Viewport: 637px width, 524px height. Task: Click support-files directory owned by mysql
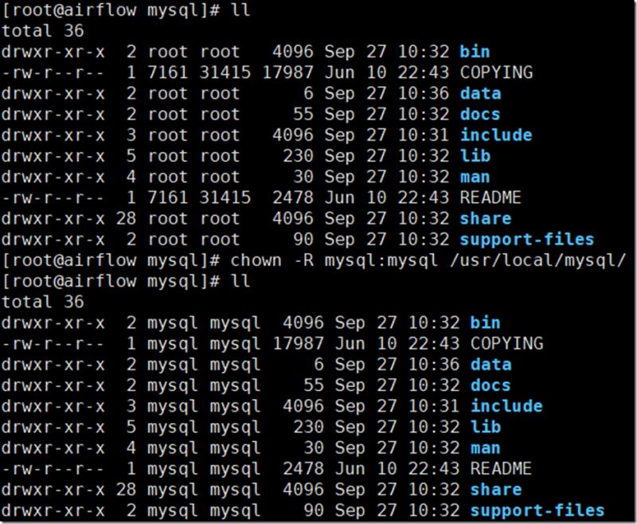tap(537, 510)
